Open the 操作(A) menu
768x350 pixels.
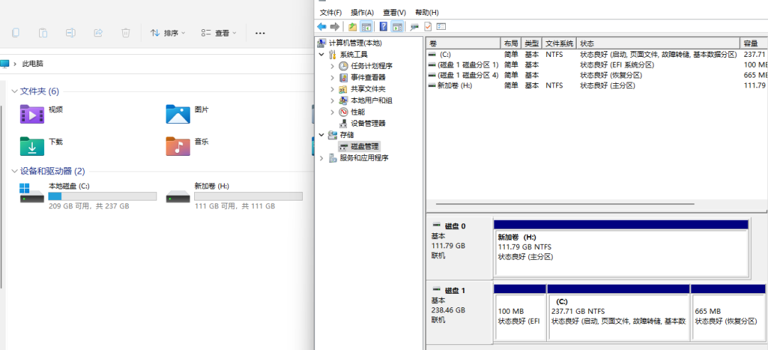tap(362, 12)
